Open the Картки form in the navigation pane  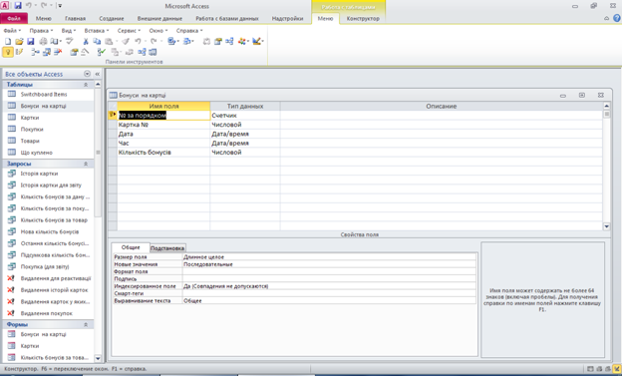(30, 346)
